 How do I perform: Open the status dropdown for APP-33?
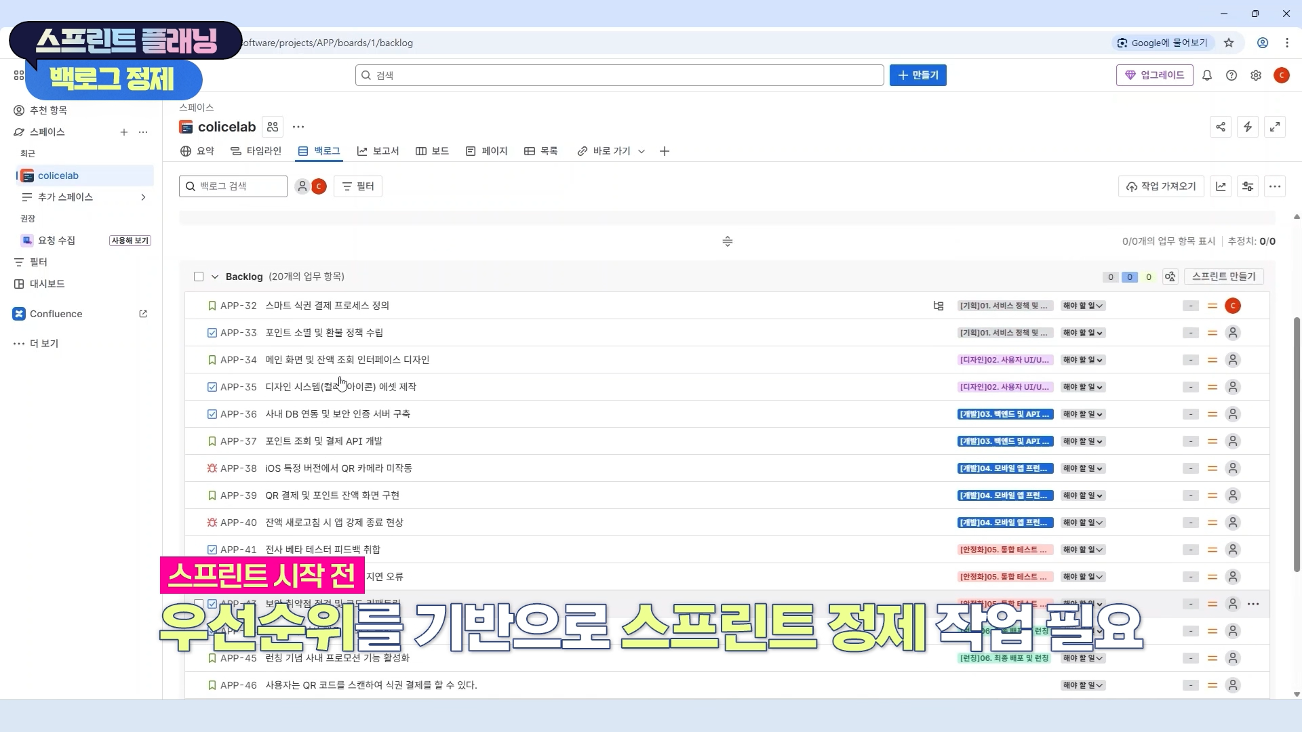(x=1083, y=333)
